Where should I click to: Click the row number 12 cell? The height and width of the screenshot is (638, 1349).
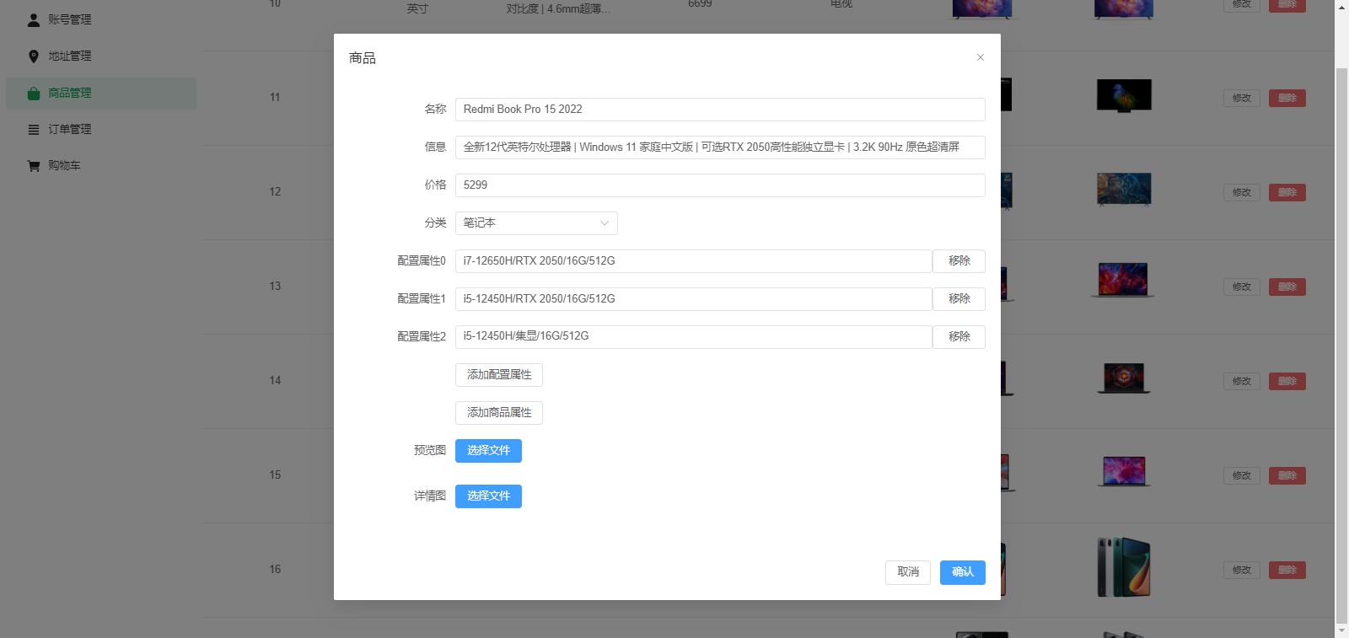point(275,192)
